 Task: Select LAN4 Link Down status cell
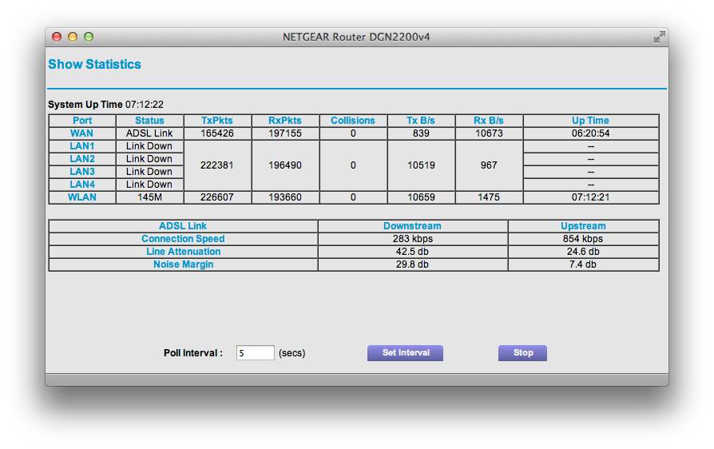(x=149, y=185)
